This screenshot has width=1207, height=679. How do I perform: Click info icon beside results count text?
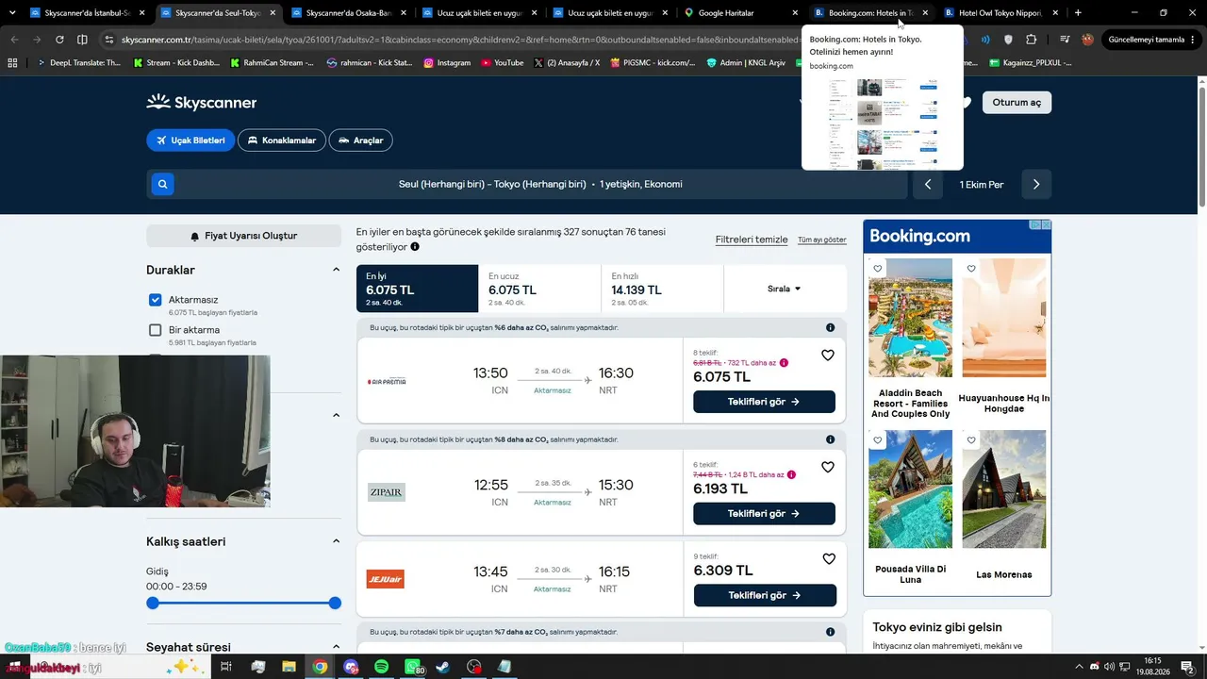click(x=415, y=247)
